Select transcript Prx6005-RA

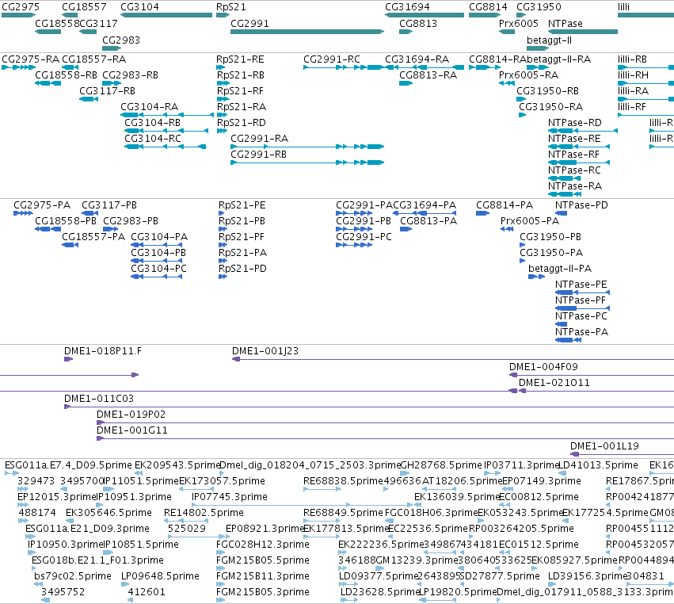507,83
